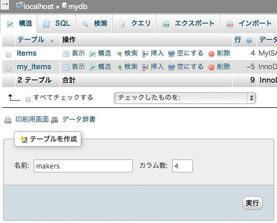Click 検索 text link in items row
Screen dimensions: 277x223
point(131,53)
